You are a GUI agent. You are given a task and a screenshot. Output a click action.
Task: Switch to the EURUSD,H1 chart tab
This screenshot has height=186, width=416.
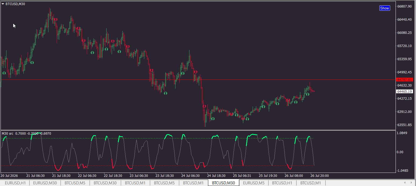(x=15, y=183)
